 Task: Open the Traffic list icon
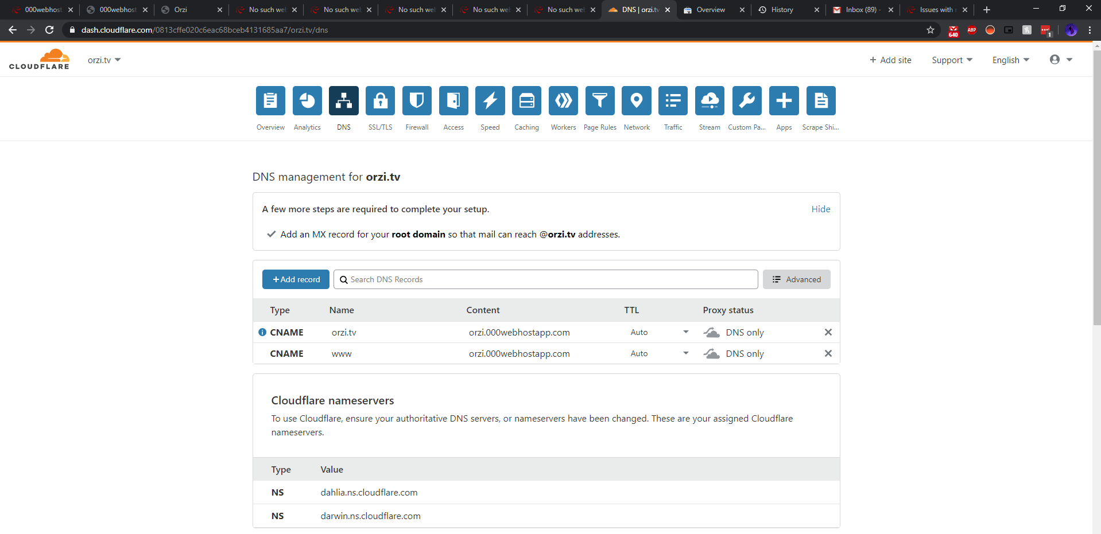(673, 101)
